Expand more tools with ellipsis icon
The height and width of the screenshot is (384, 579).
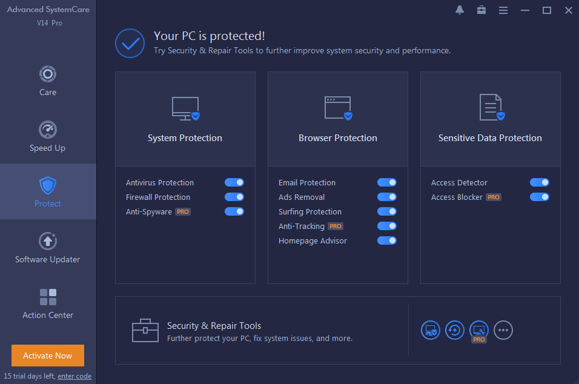(x=503, y=330)
